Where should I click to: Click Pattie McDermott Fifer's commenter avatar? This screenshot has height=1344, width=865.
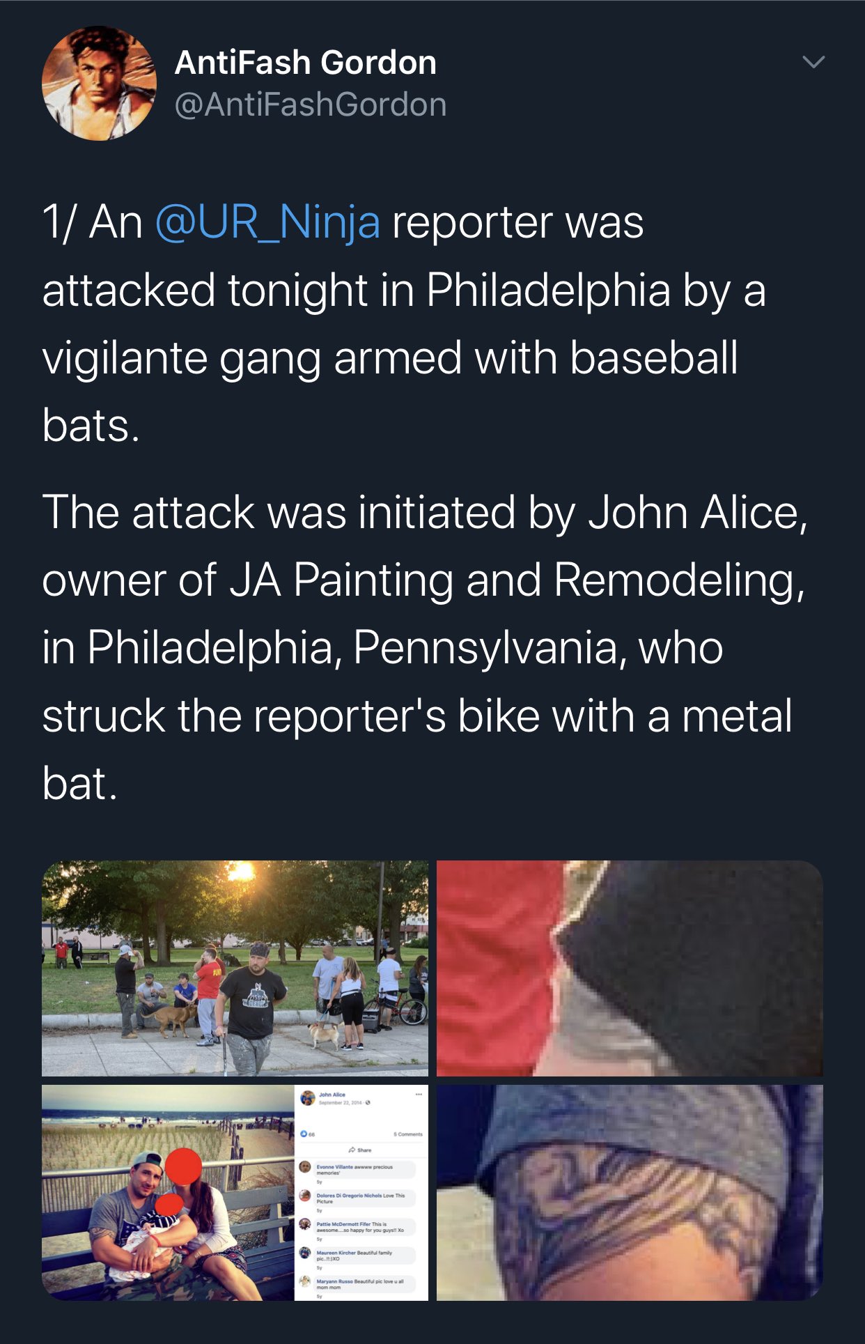pyautogui.click(x=305, y=1223)
